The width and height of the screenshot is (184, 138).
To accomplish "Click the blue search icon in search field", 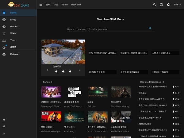I will 150,28.
